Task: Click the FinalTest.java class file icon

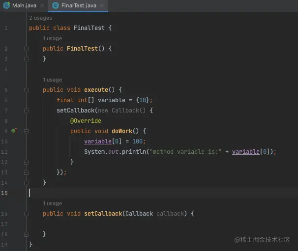Action: [x=56, y=5]
